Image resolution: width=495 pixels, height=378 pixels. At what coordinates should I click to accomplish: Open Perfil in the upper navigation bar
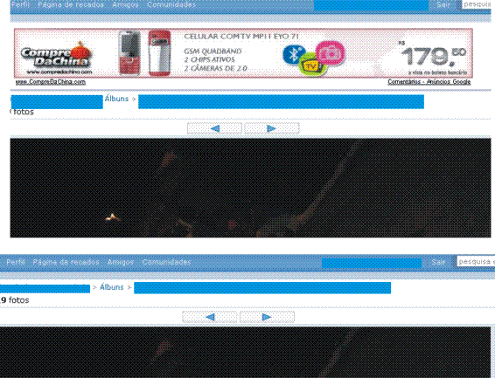coord(20,4)
